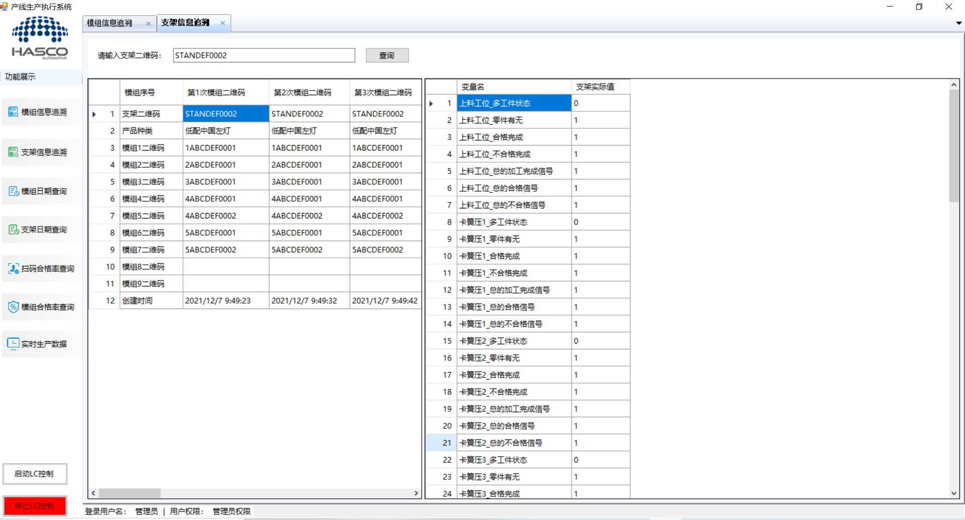Open the tab list dropdown arrow
965x520 pixels.
[x=958, y=23]
